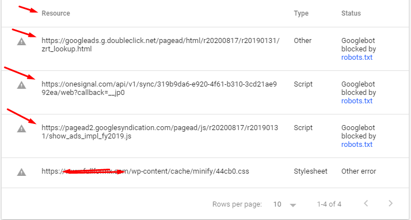Click the Resource column header
This screenshot has width=411, height=220.
point(56,13)
